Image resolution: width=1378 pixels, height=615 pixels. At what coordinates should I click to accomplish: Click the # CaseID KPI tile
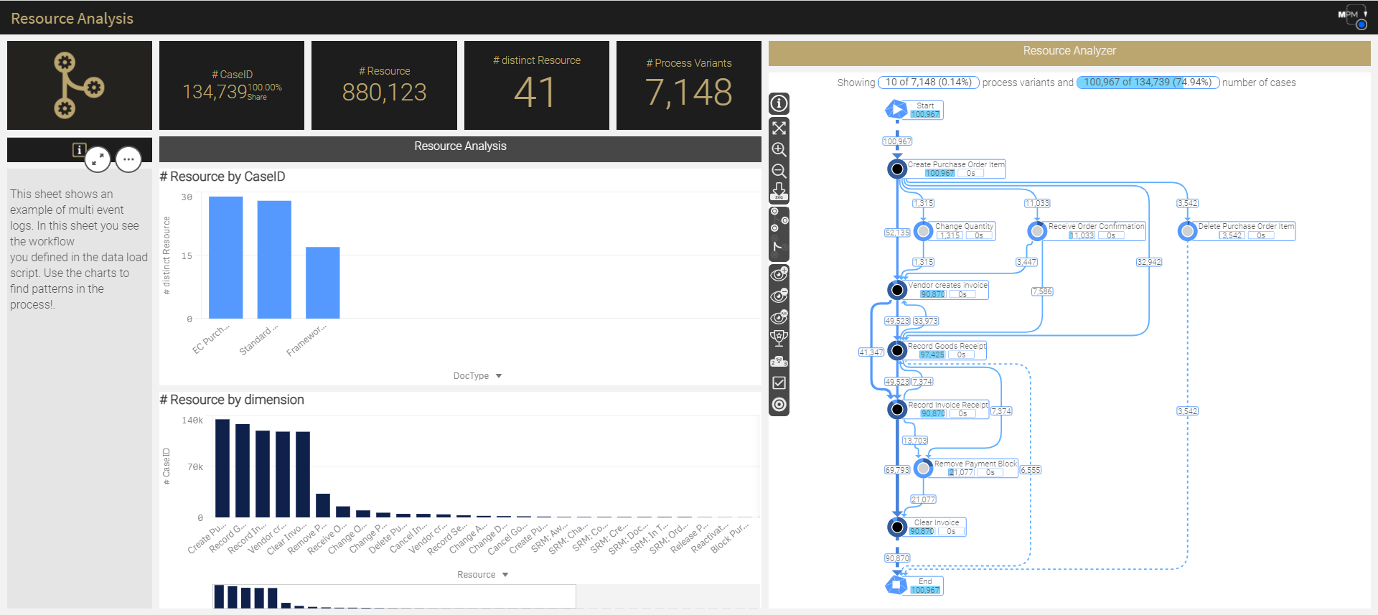coord(232,85)
